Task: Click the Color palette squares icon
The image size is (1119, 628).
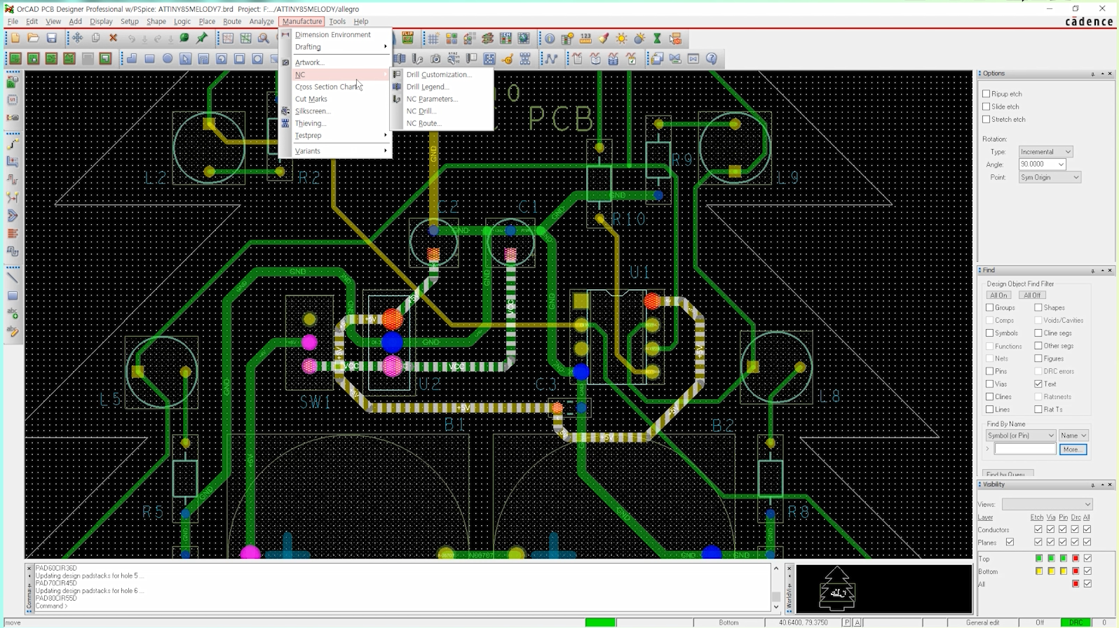Action: coord(452,38)
